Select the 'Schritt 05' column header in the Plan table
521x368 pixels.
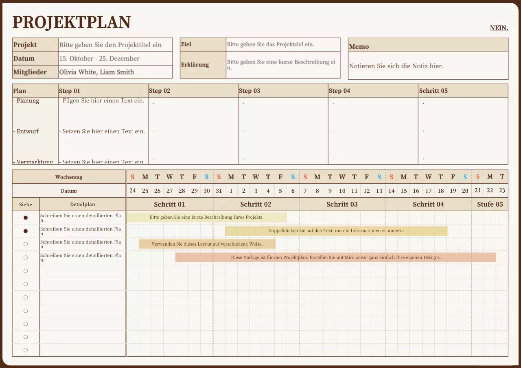(433, 91)
